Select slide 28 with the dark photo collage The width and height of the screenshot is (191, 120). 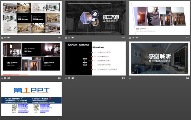(x=32, y=59)
